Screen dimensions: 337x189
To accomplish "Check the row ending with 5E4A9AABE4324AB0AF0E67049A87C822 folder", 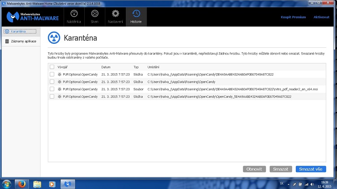I will (x=52, y=74).
